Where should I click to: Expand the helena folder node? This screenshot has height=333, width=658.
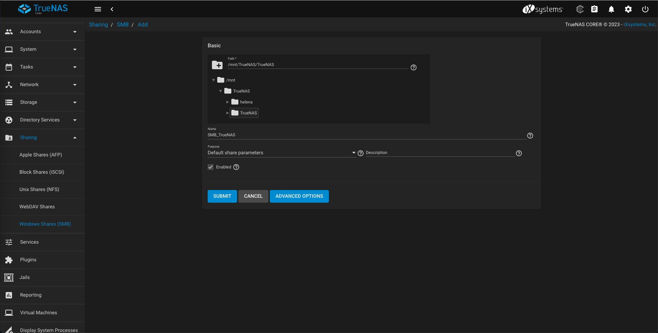coord(227,102)
